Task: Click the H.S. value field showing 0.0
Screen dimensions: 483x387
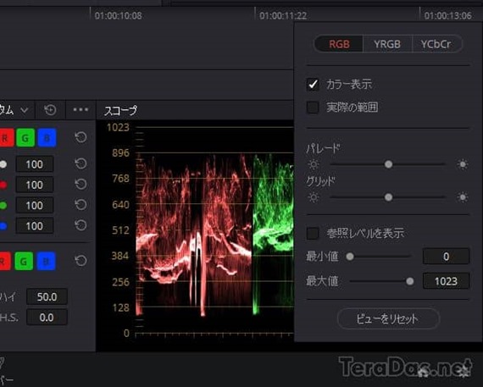Action: pyautogui.click(x=47, y=318)
